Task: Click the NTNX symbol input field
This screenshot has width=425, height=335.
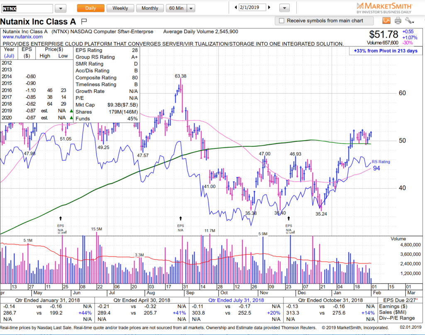Action: 27,8
